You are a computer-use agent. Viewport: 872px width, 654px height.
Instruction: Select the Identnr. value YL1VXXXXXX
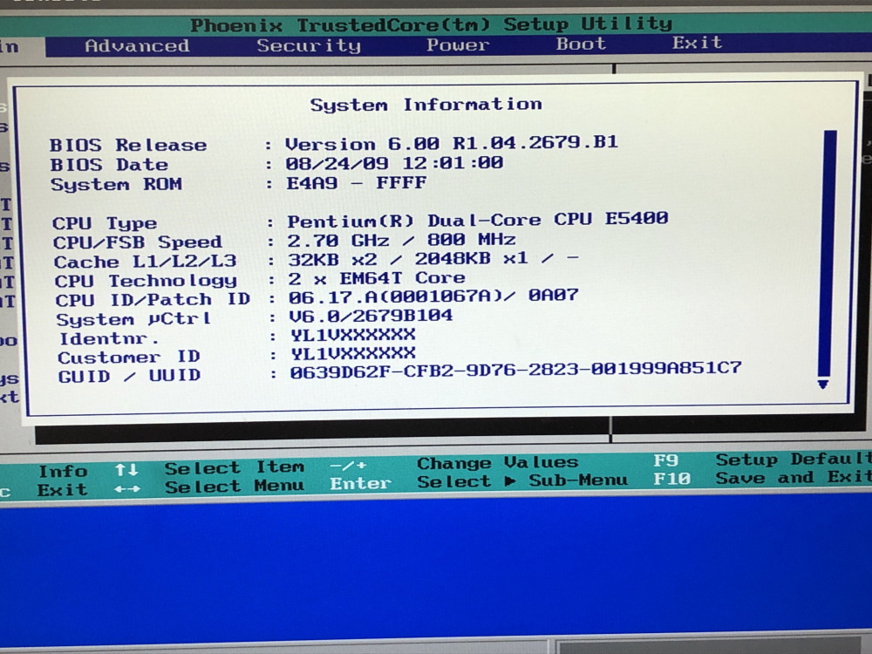click(353, 335)
